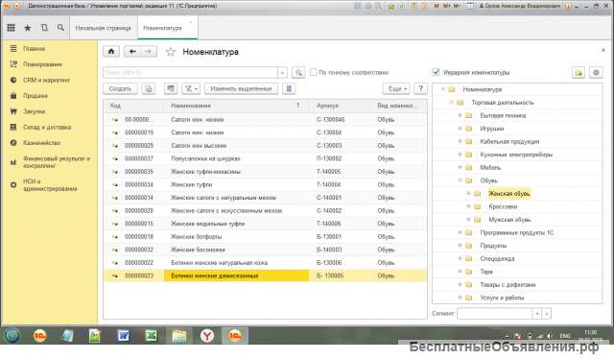Image resolution: width=614 pixels, height=359 pixels.
Task: Open Excel from the taskbar
Action: [x=152, y=336]
